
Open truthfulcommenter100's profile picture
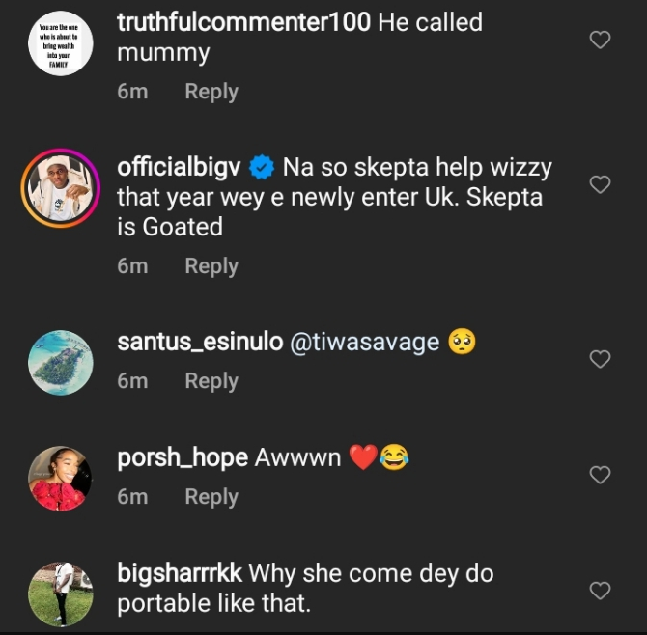[61, 42]
